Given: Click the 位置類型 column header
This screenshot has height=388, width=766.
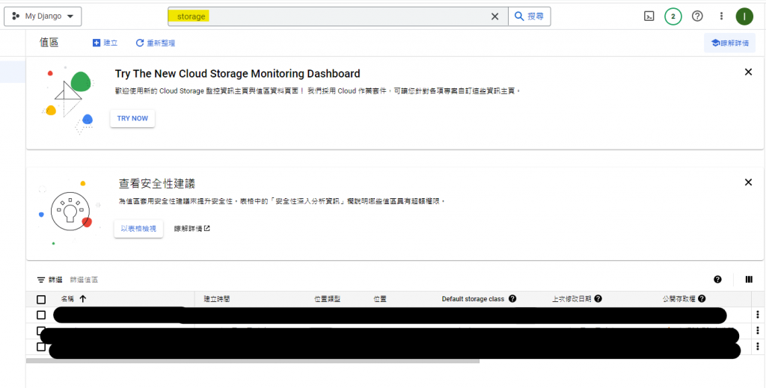Looking at the screenshot, I should coord(327,299).
